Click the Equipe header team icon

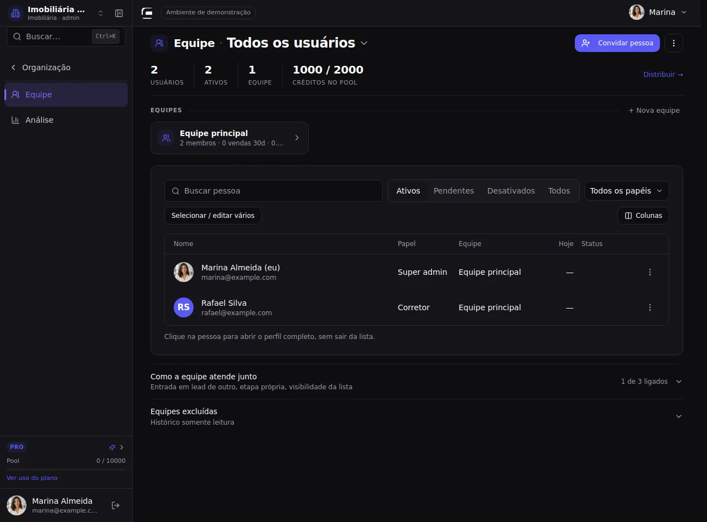click(159, 43)
